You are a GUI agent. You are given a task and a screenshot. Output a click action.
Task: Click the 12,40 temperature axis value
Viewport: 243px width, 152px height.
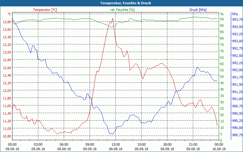pyautogui.click(x=7, y=75)
